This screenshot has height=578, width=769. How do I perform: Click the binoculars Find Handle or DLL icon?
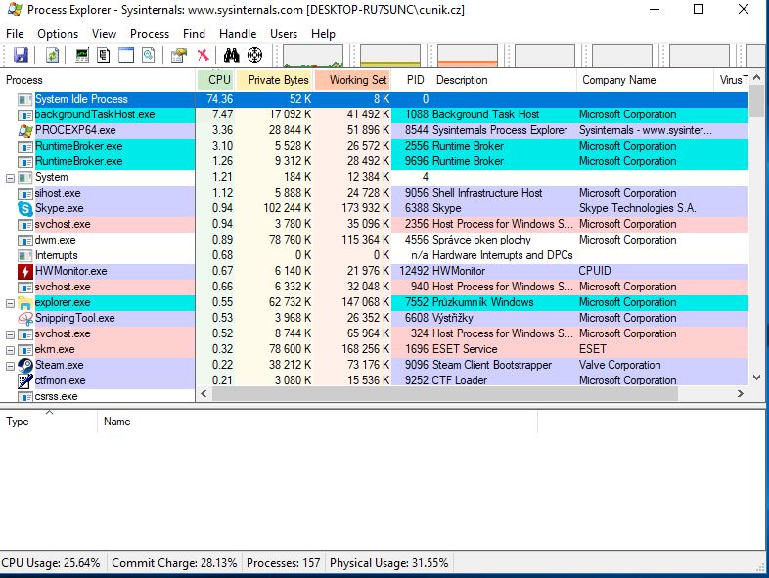click(233, 55)
